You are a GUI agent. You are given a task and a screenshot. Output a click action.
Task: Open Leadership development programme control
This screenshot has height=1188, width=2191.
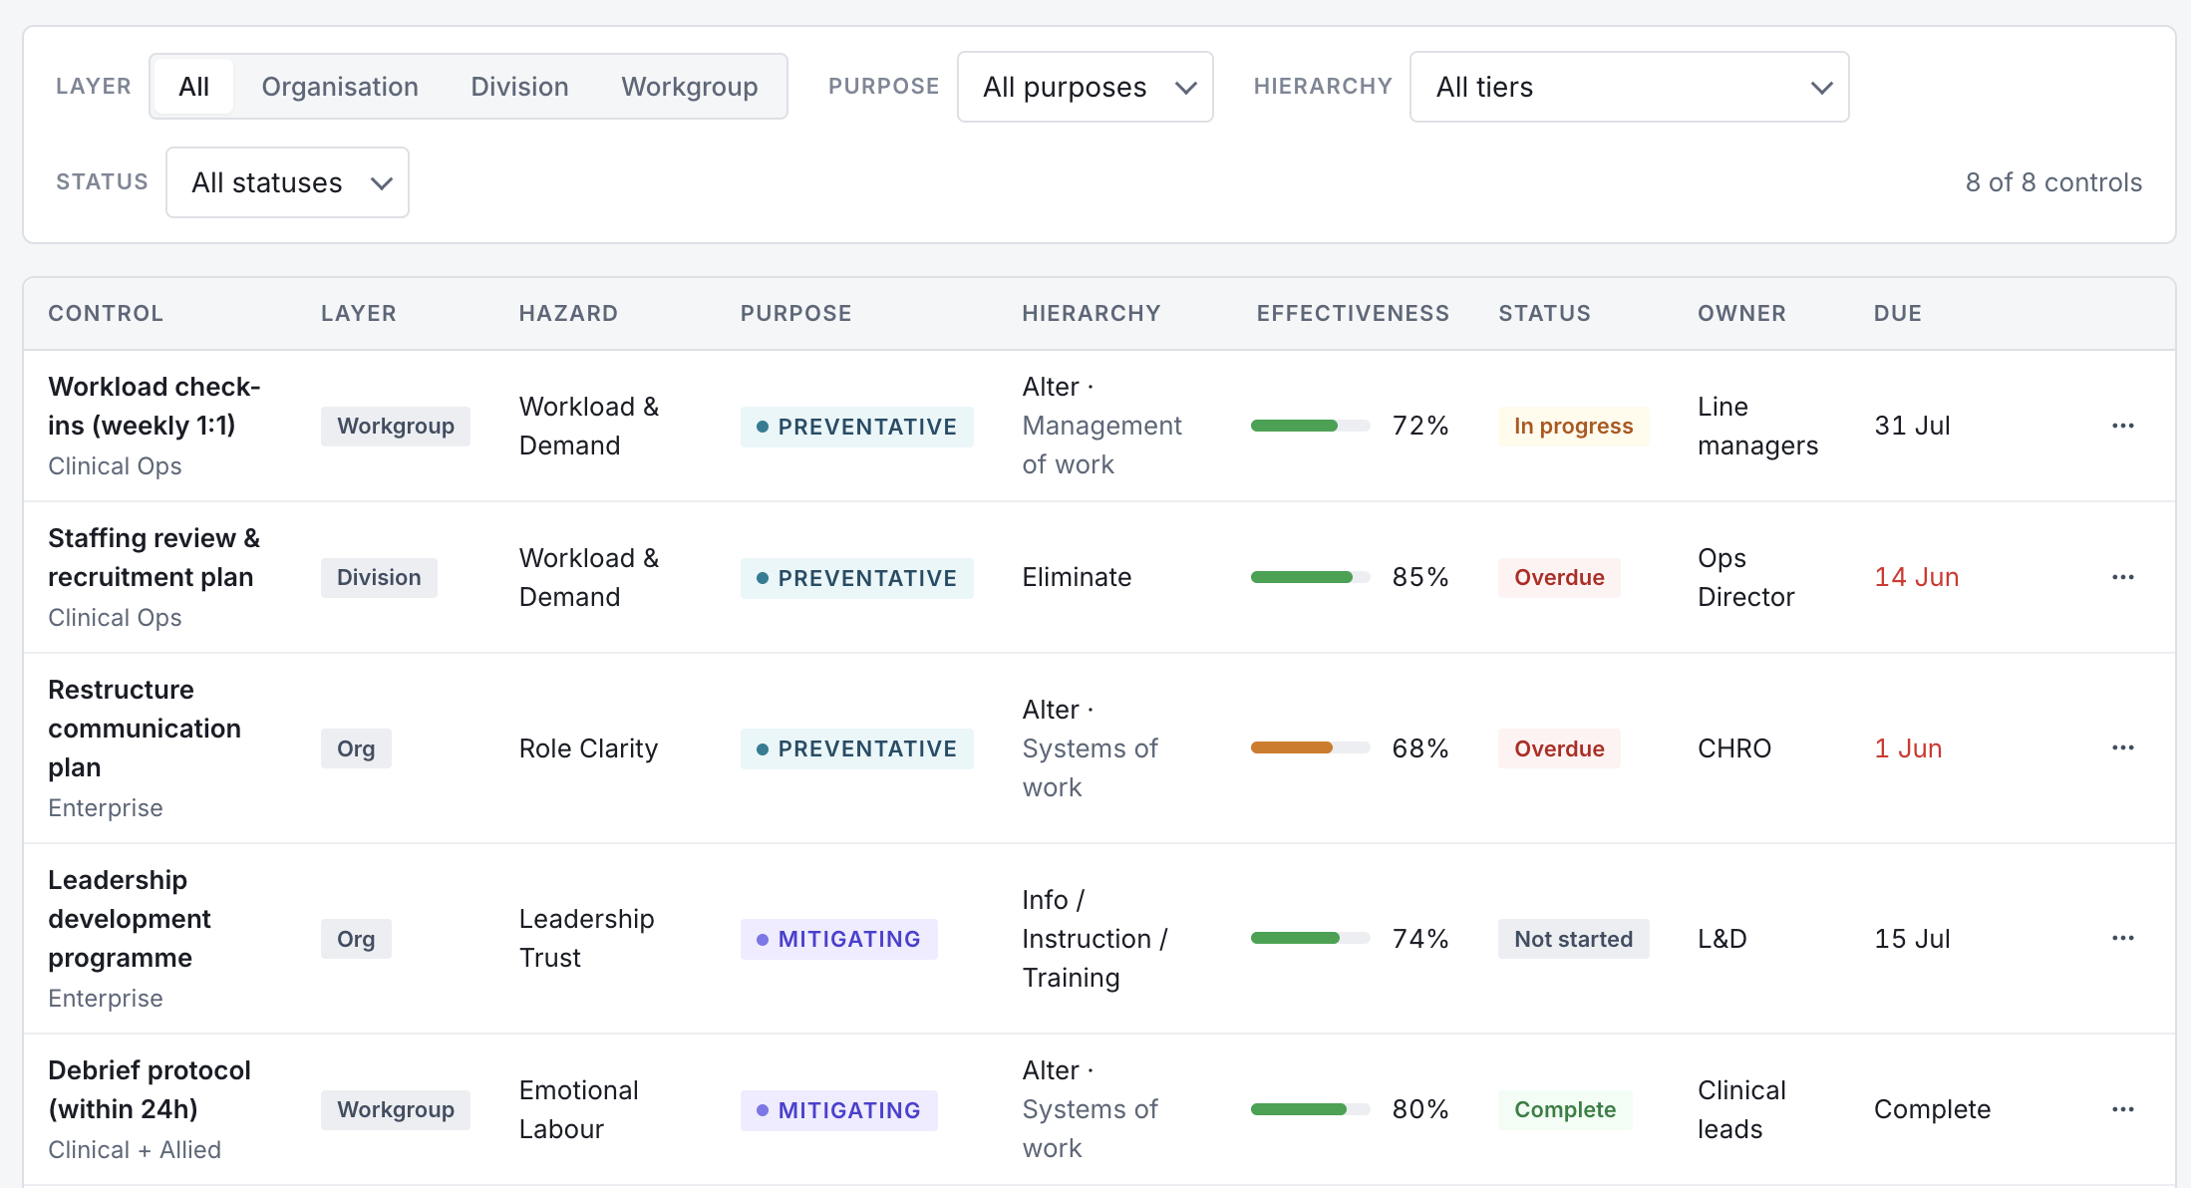[130, 919]
